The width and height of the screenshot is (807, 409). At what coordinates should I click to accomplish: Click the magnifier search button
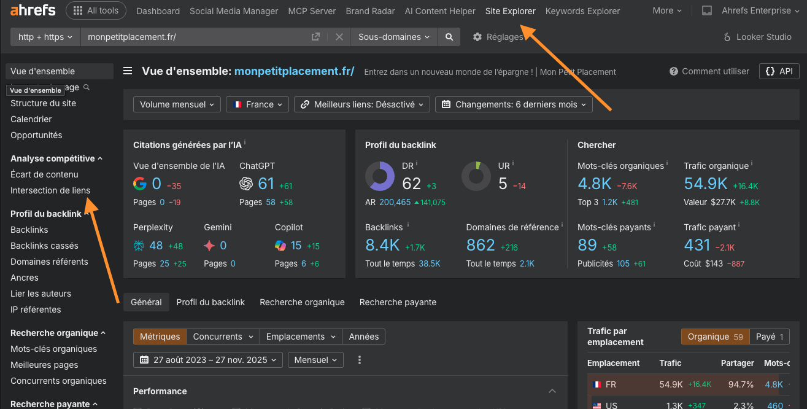(x=449, y=37)
